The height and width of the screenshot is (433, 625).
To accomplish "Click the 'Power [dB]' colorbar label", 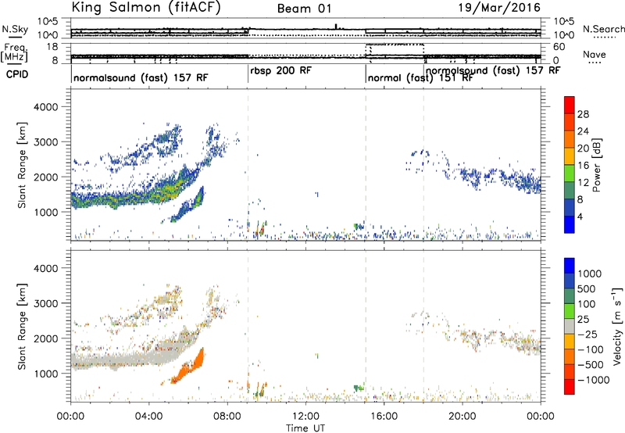I will click(x=596, y=165).
